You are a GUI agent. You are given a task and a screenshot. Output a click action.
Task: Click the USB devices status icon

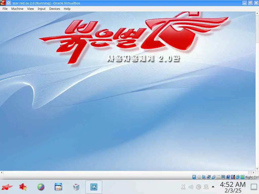(x=213, y=177)
